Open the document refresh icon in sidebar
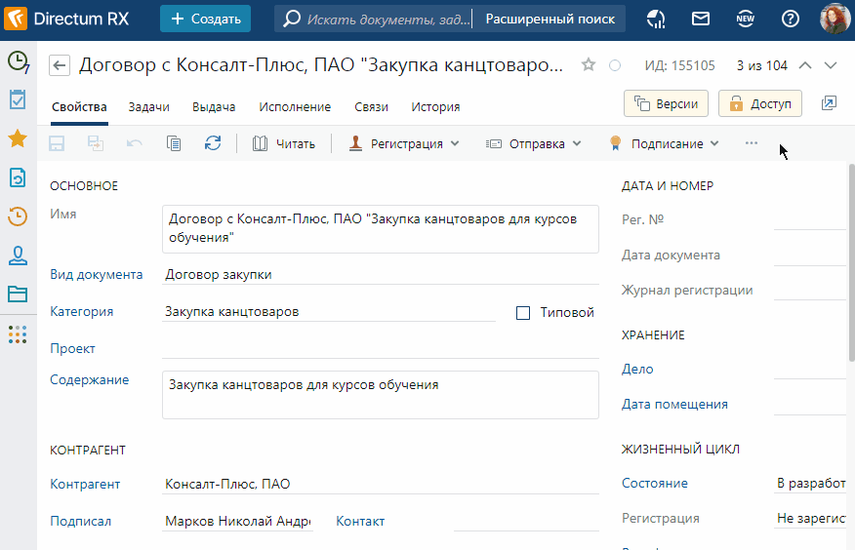 coord(18,177)
